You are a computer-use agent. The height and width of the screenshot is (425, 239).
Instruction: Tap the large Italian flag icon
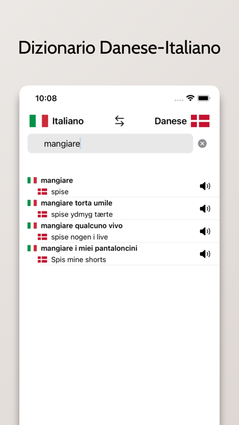(x=38, y=121)
